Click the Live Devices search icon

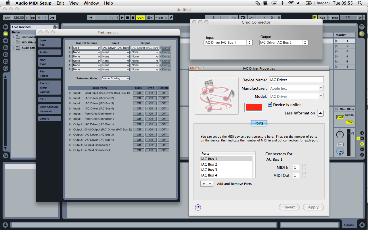click(x=55, y=27)
